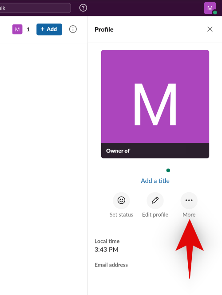The image size is (222, 295).
Task: Click the Profile panel heading
Action: point(104,29)
